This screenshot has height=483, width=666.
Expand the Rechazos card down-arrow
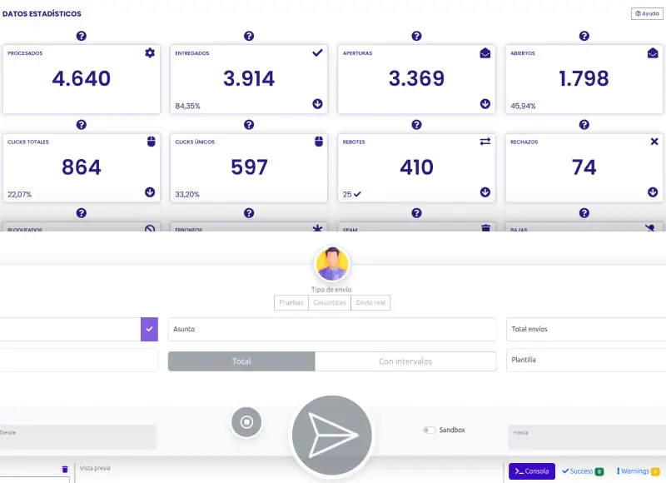[x=654, y=192]
